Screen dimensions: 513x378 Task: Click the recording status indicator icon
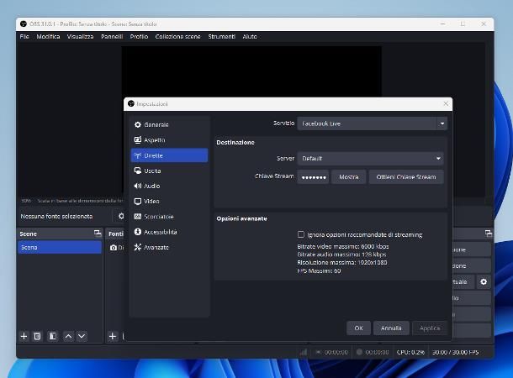[x=359, y=352]
